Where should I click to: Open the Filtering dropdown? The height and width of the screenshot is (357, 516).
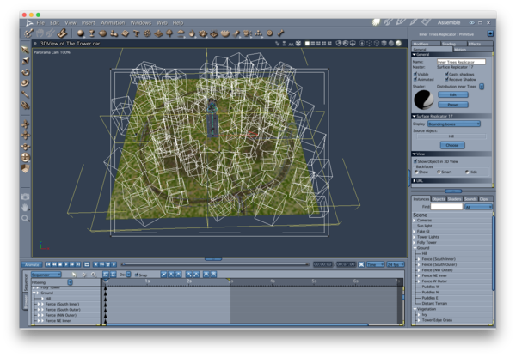[x=71, y=282]
